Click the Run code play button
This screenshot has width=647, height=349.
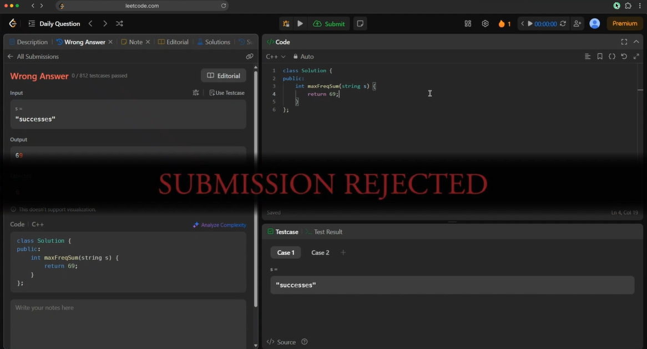[300, 24]
